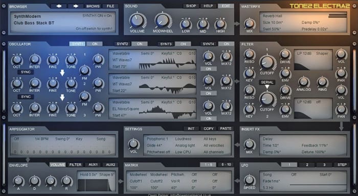
Task: Toggle SYNT3 ON switch
Action: [183, 44]
